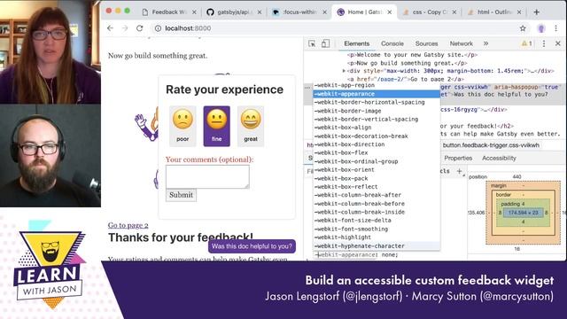Select the Welcome to your new Gatsby site node
The height and width of the screenshot is (319, 567).
click(412, 55)
